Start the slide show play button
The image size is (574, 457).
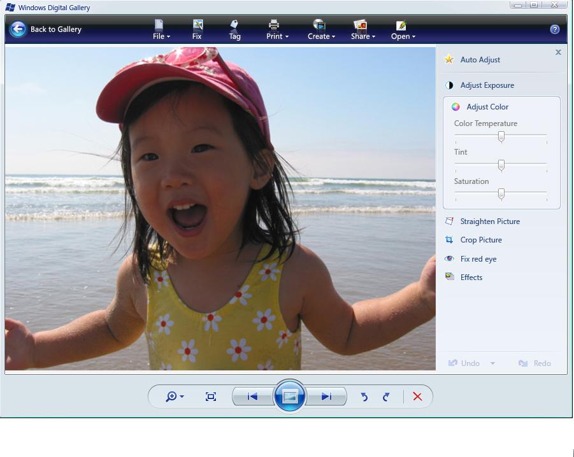click(x=290, y=397)
